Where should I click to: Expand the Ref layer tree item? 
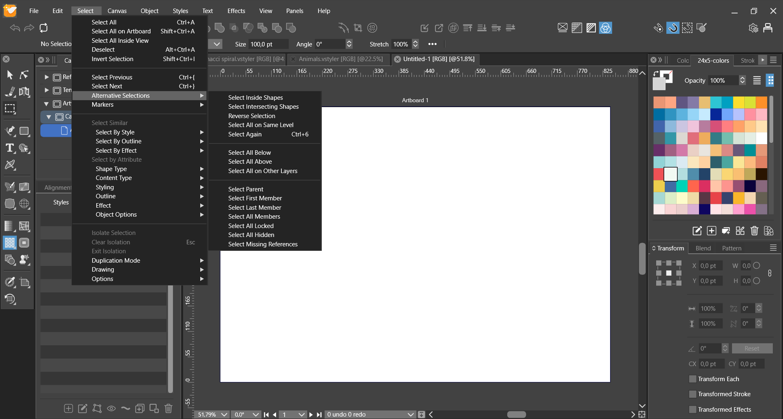coord(46,77)
